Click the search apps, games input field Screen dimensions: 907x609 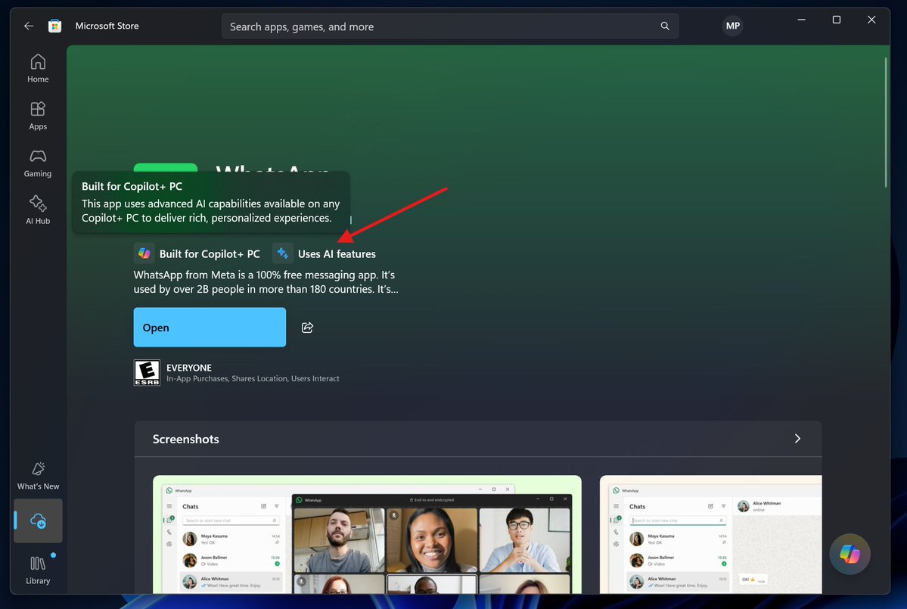point(449,26)
